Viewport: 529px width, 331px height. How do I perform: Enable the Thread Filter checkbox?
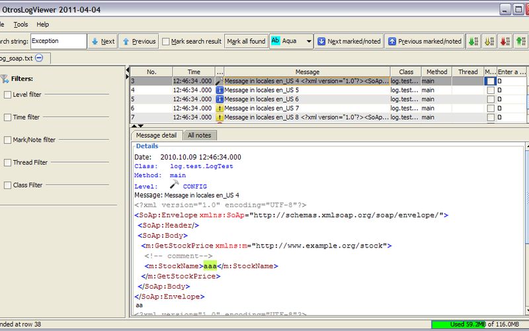coord(7,162)
